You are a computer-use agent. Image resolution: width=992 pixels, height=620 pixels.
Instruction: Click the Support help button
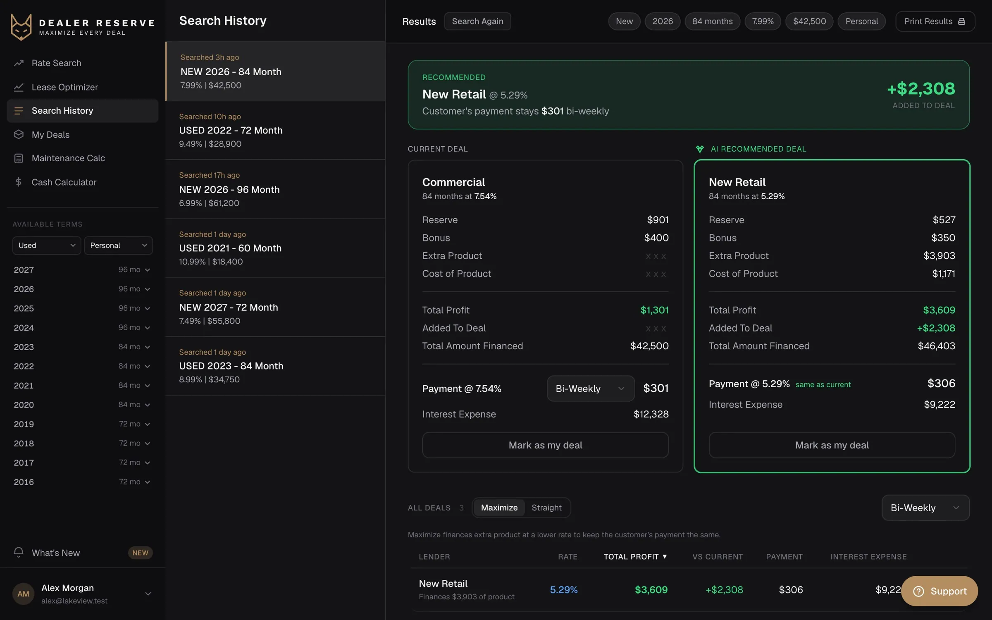939,591
